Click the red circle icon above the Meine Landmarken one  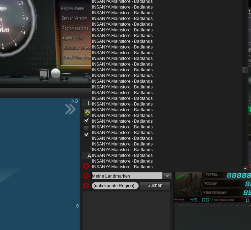coord(86,166)
